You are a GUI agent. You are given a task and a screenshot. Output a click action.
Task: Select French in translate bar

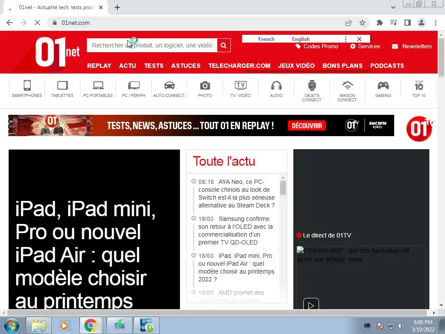266,39
